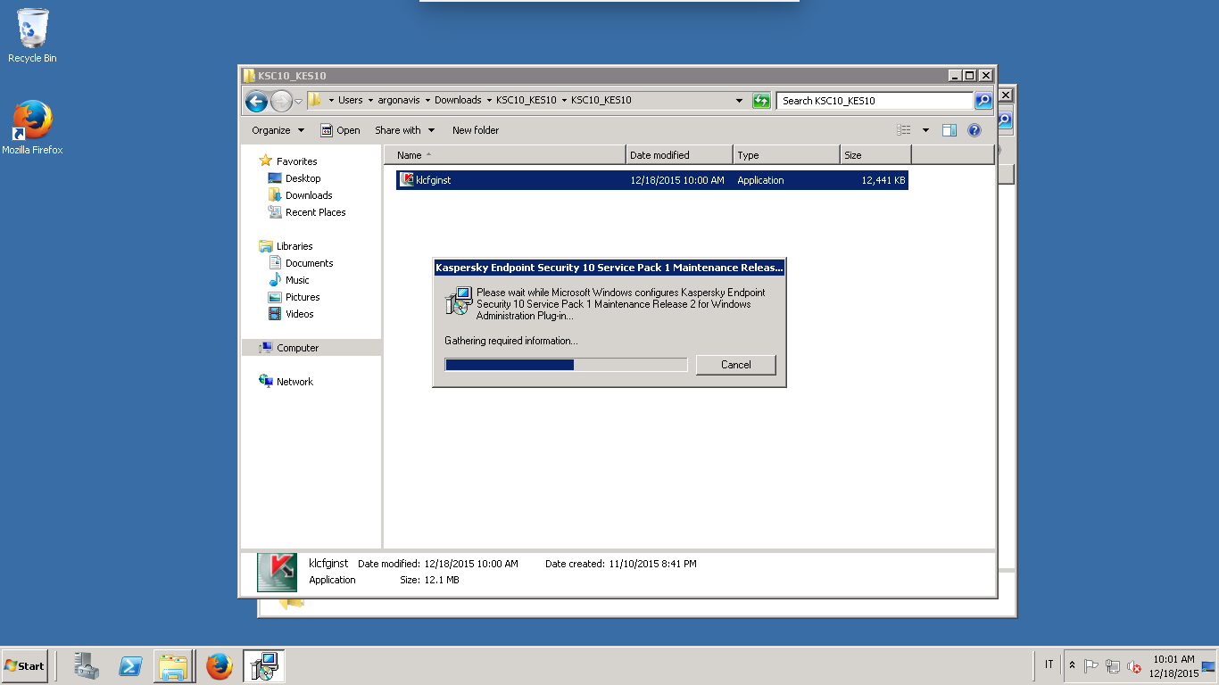Open Recent Places in navigation pane

tap(315, 212)
